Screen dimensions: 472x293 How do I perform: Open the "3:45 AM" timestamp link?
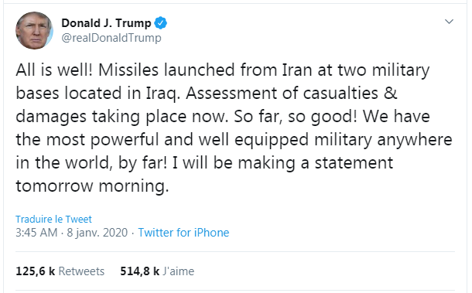click(x=36, y=233)
